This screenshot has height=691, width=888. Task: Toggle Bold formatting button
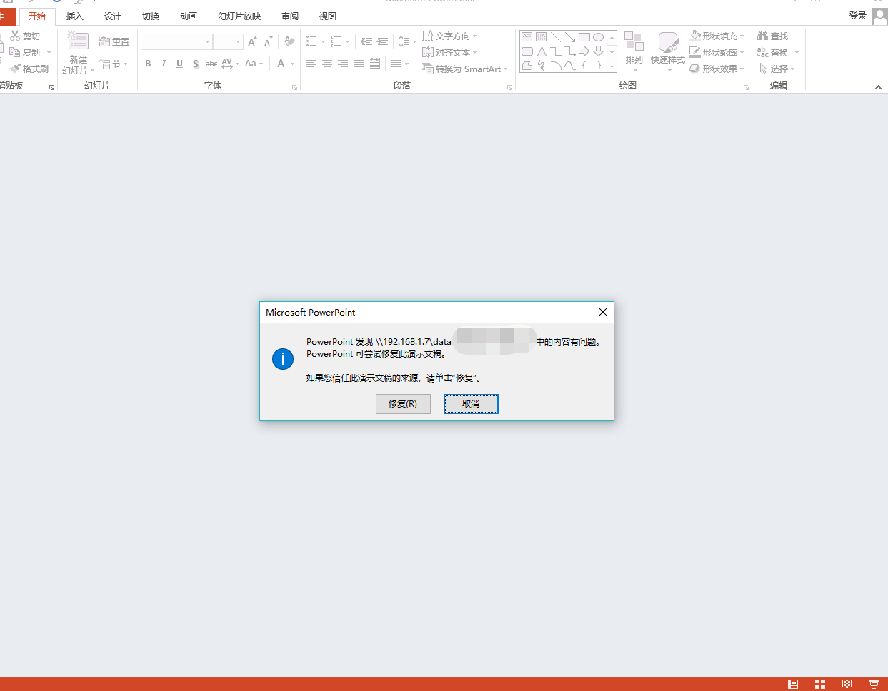(x=148, y=64)
